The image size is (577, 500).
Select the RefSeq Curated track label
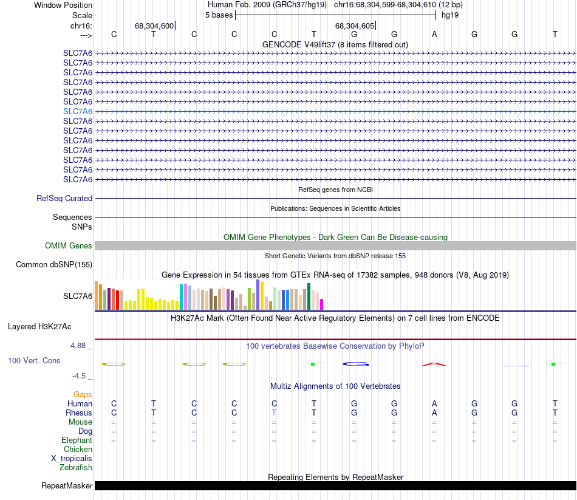64,198
